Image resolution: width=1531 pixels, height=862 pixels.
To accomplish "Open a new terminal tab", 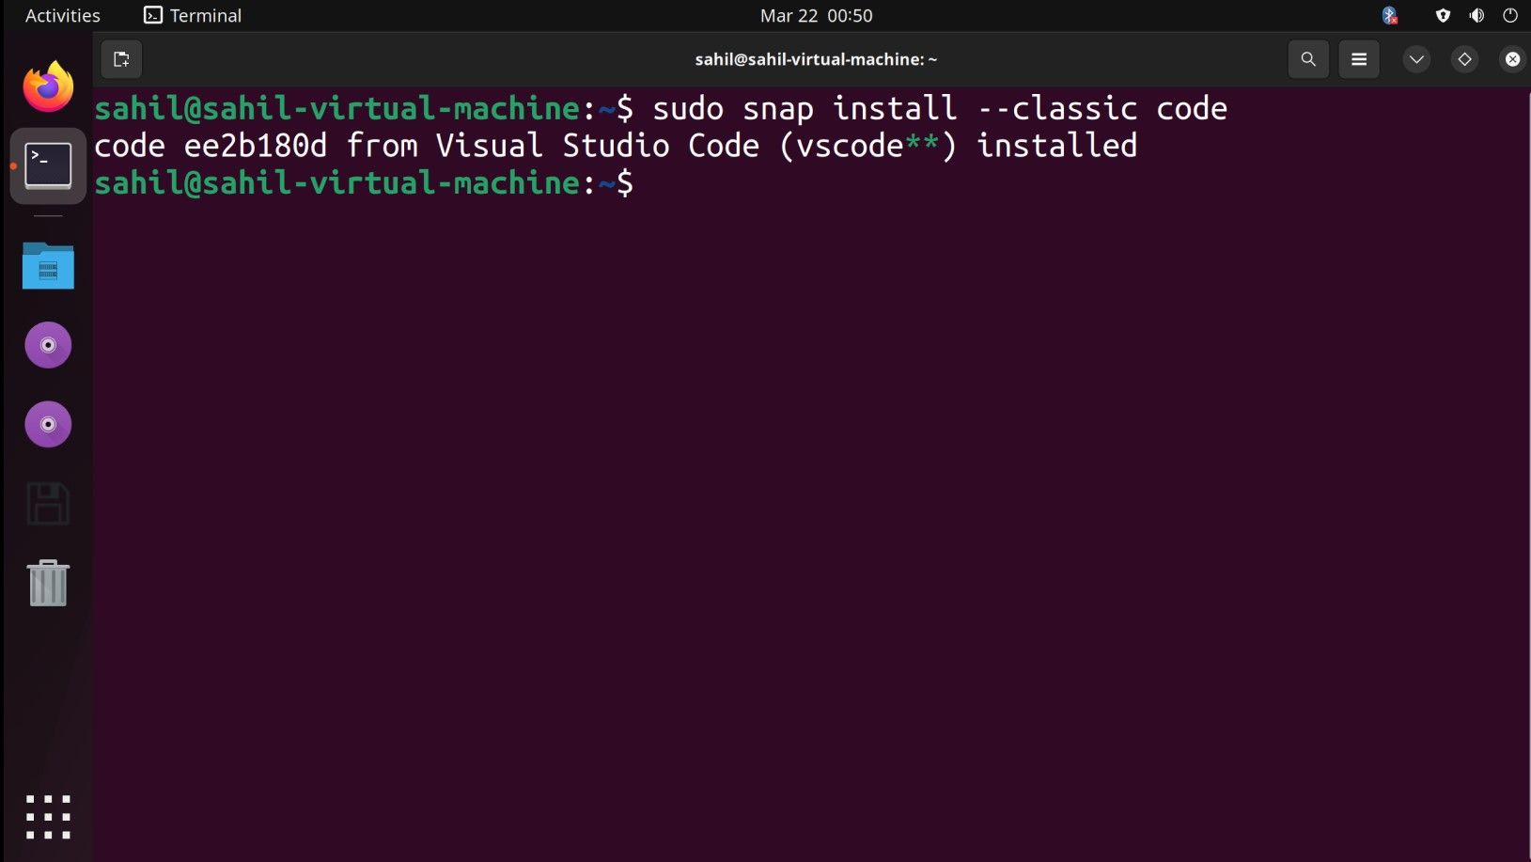I will (121, 58).
